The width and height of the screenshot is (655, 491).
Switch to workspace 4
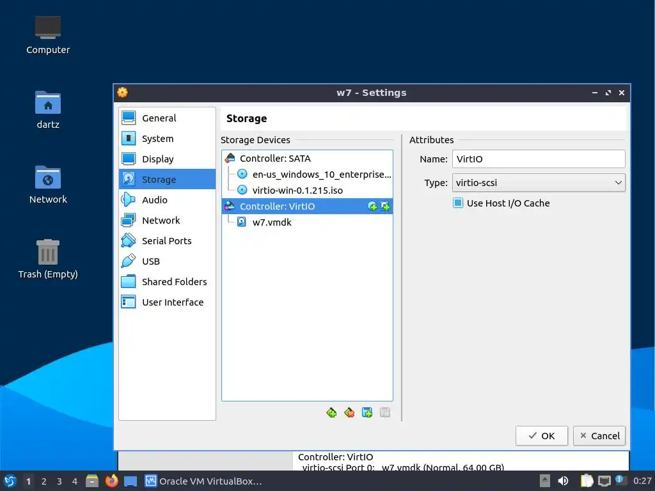(x=75, y=481)
